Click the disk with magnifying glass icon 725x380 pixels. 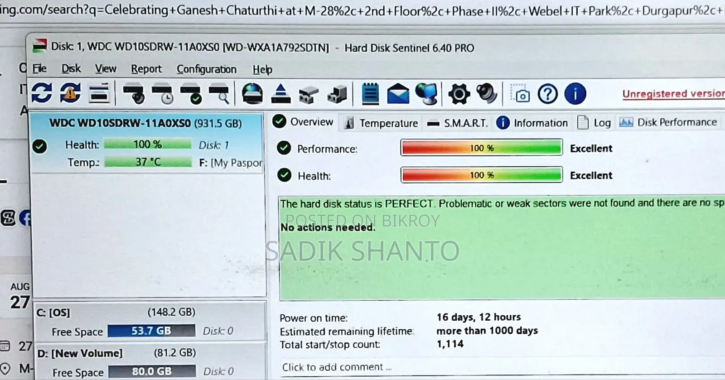point(219,93)
